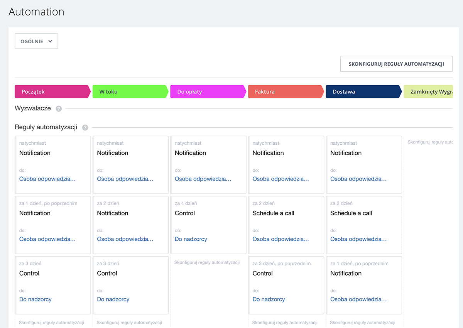Image resolution: width=463 pixels, height=328 pixels.
Task: Click SKONFIGURUJ REGUŁY AUTOMATYZACJI button
Action: (396, 64)
